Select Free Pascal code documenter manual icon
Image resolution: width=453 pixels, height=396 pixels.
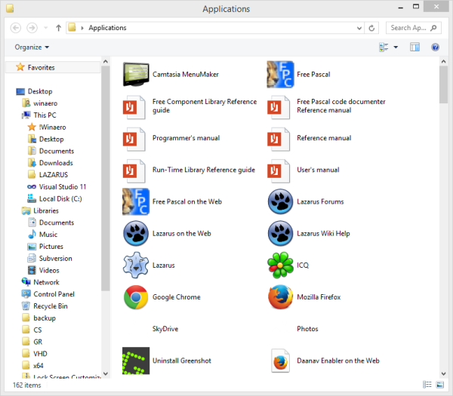click(x=279, y=107)
